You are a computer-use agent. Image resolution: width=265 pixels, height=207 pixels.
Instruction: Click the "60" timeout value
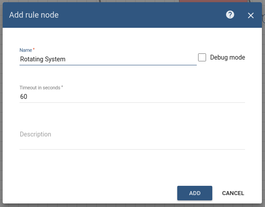pyautogui.click(x=23, y=97)
